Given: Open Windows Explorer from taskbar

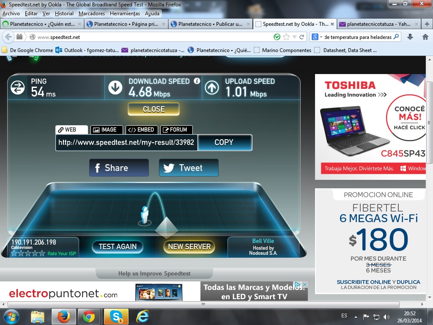Looking at the screenshot, I should pos(37,317).
